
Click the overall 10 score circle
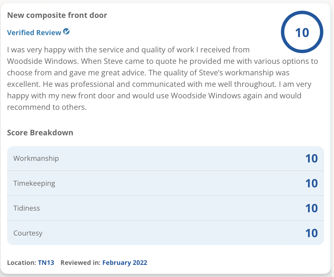point(302,32)
